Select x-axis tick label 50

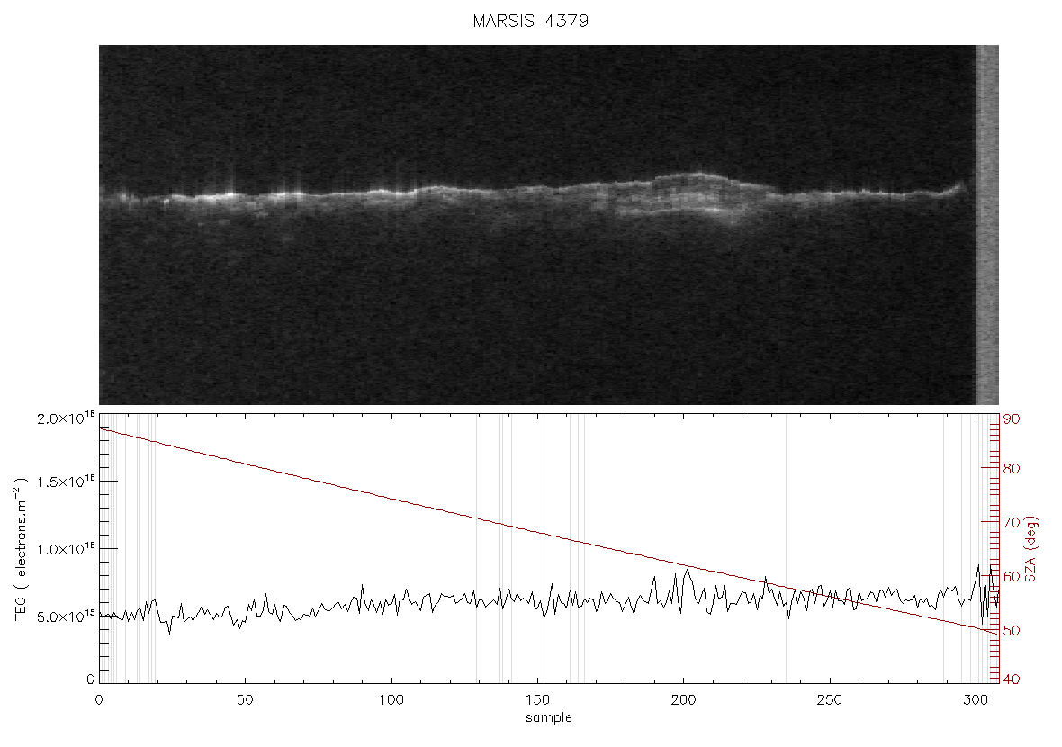pyautogui.click(x=245, y=700)
